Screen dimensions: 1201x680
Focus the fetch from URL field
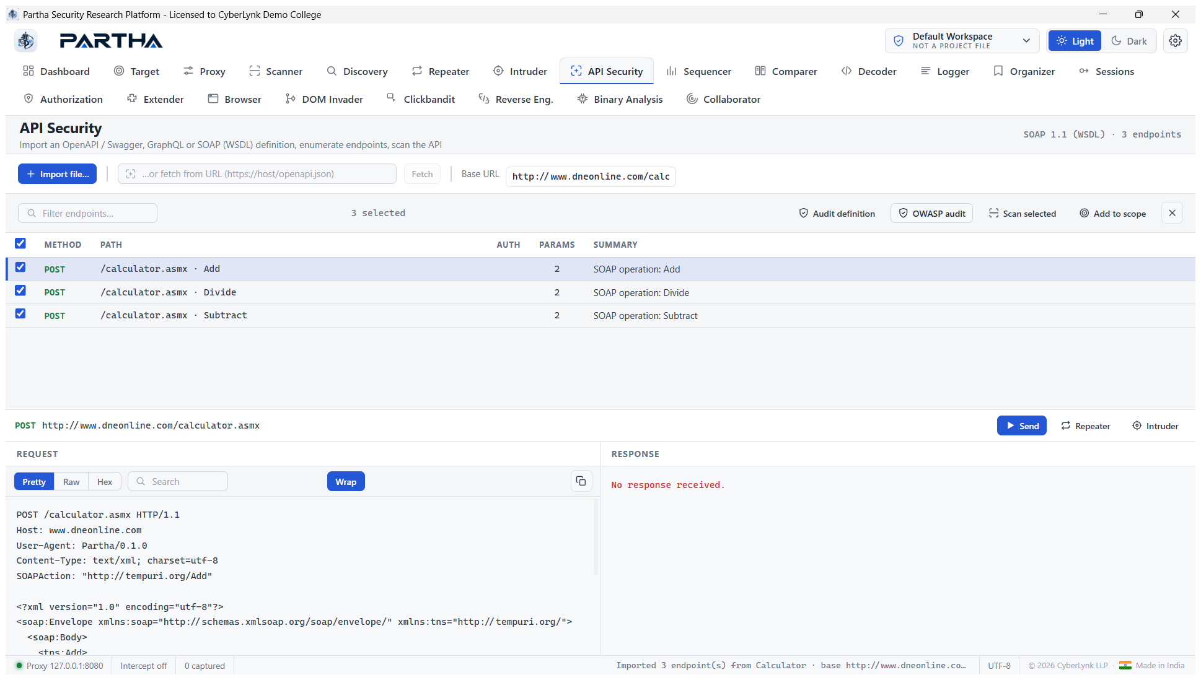[x=257, y=174]
